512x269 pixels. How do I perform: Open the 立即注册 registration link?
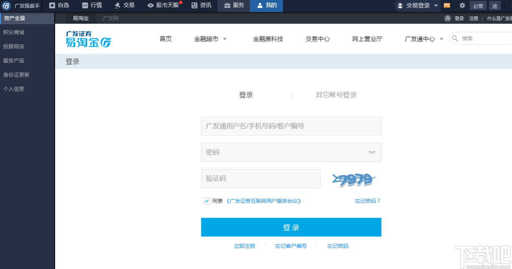[x=245, y=246]
